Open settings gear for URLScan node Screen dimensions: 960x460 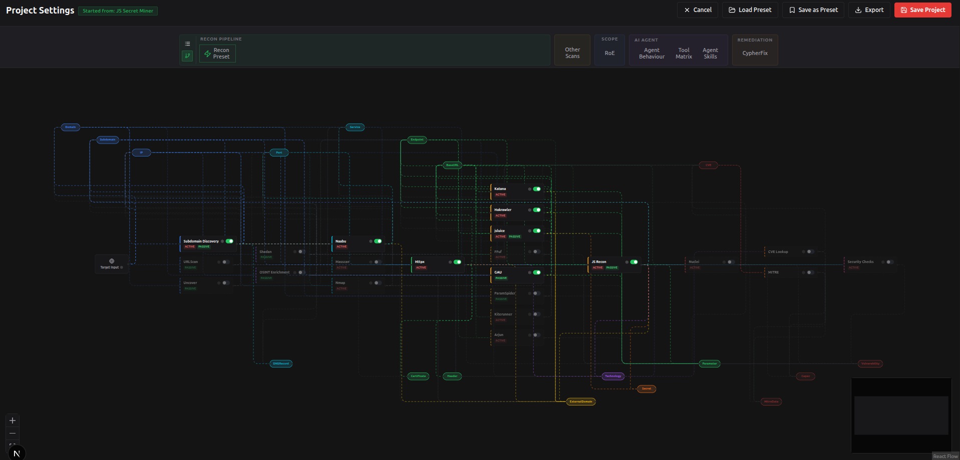pos(219,262)
